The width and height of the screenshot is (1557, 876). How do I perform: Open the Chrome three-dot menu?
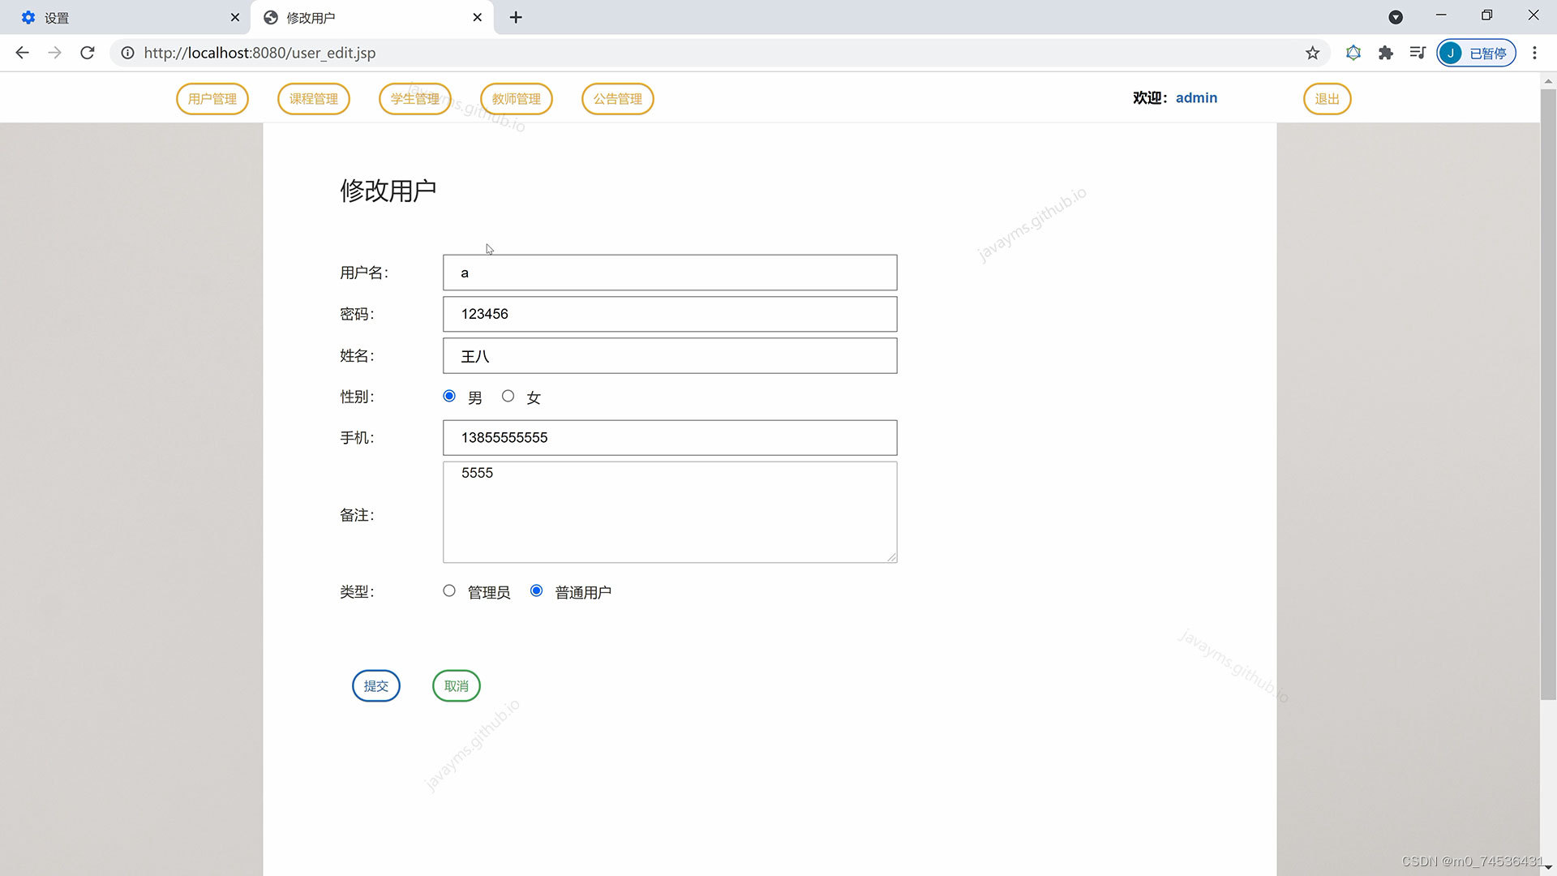tap(1534, 53)
